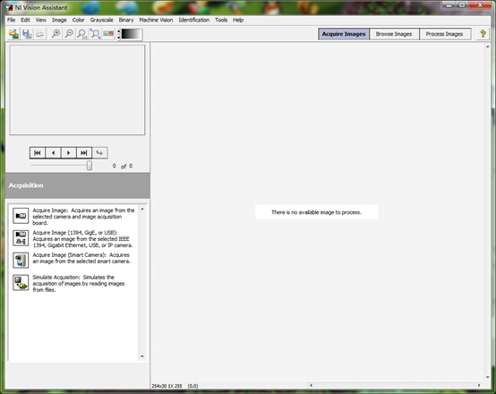Select the Simulate Acquisition description text
Image resolution: width=496 pixels, height=394 pixels.
[79, 284]
